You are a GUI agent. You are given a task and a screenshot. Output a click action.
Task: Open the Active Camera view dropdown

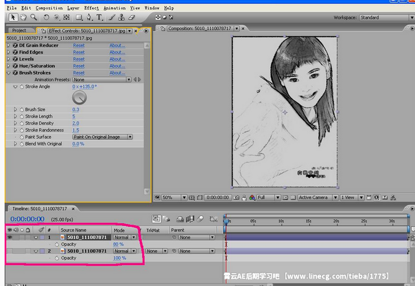pos(317,197)
